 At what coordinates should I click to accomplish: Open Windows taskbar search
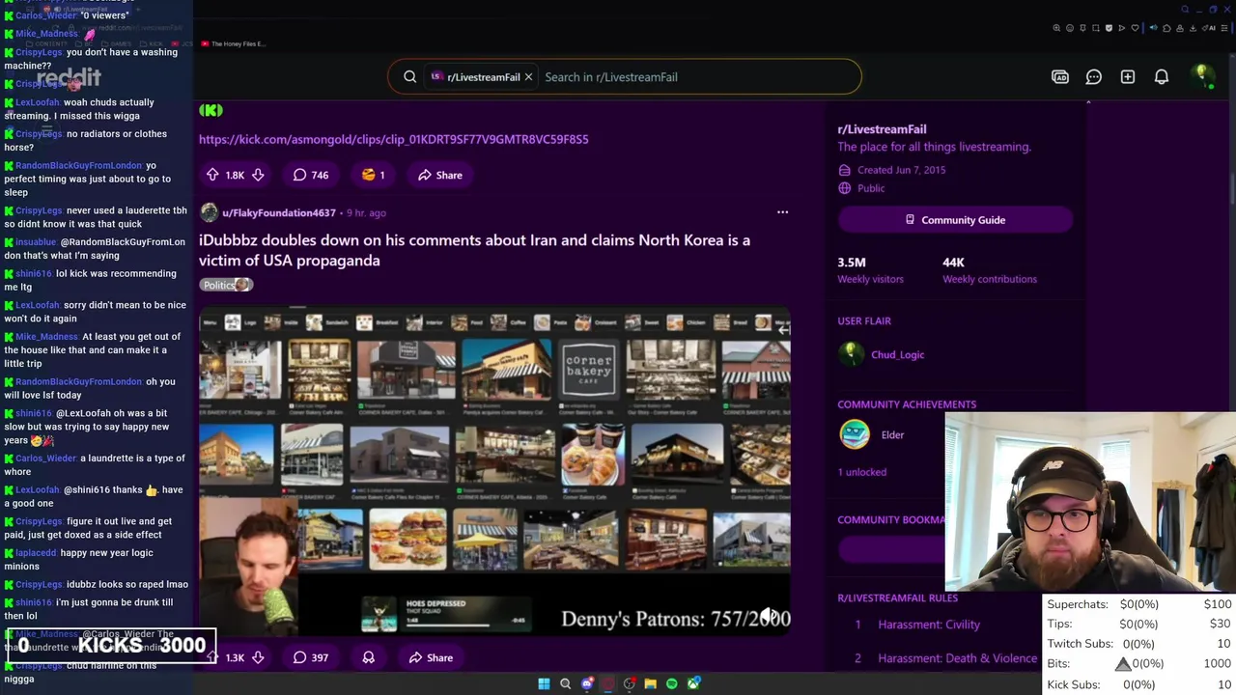coord(565,684)
